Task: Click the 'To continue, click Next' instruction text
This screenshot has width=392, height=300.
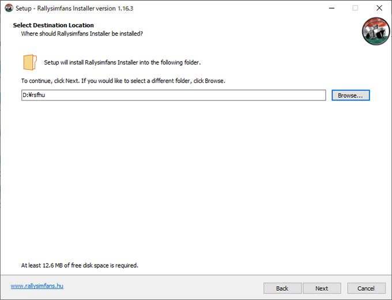Action: (123, 81)
